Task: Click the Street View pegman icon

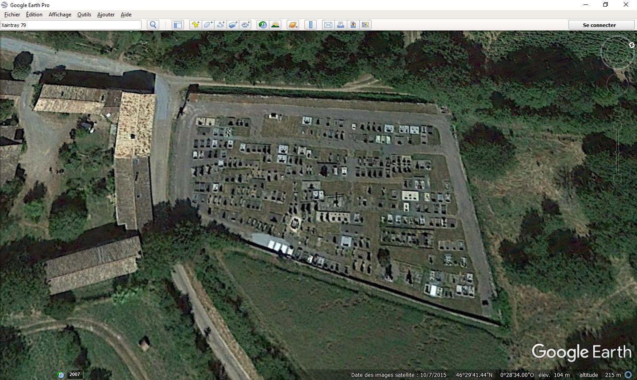Action: coord(618,109)
